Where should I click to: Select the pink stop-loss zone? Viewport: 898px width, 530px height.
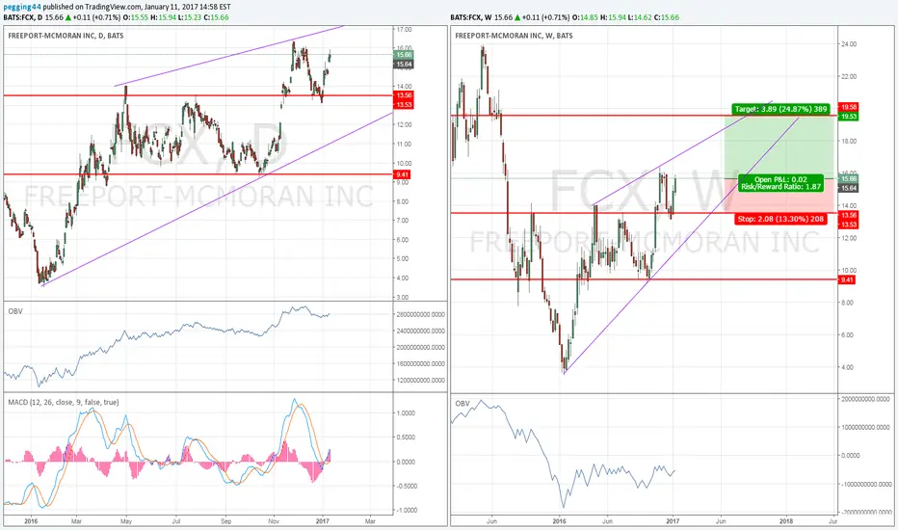pyautogui.click(x=780, y=197)
